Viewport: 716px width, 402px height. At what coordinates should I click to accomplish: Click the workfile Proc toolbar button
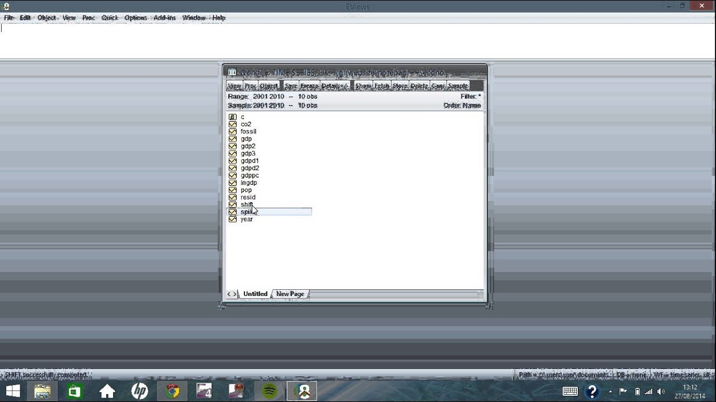click(x=251, y=85)
